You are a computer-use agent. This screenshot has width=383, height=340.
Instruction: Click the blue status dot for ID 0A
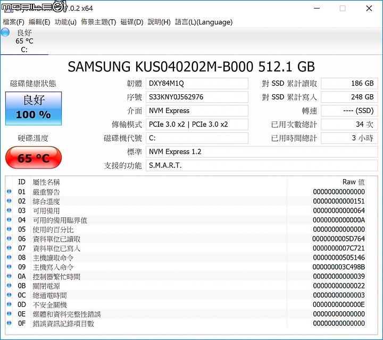point(9,276)
